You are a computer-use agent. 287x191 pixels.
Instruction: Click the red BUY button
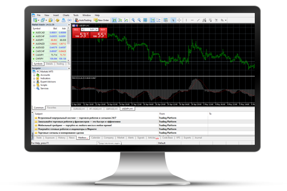click(103, 30)
